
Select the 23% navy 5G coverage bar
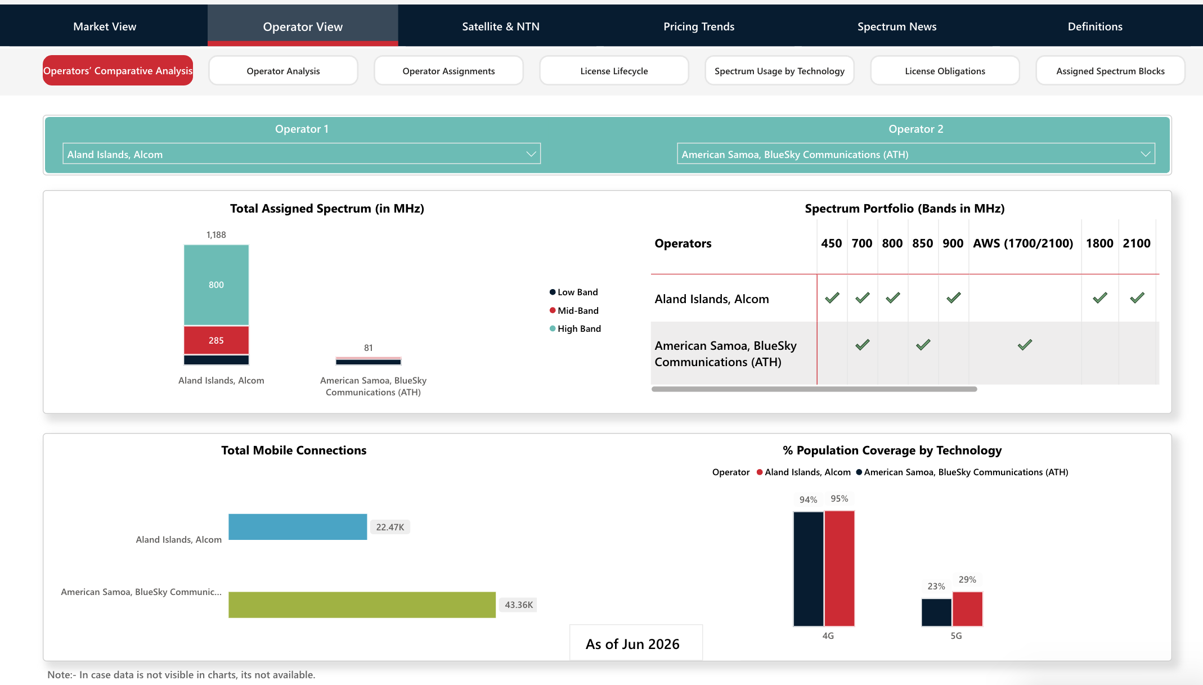pyautogui.click(x=936, y=612)
